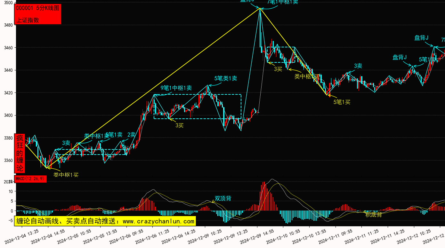Select the vertical '疯狂的缠论' red label
This screenshot has width=445, height=248.
tap(20, 153)
